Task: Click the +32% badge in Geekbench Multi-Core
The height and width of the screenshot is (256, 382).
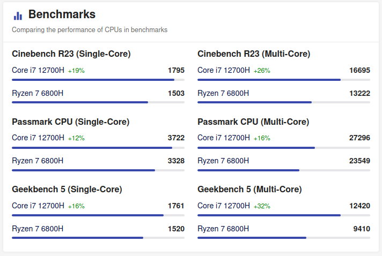Action: 262,206
